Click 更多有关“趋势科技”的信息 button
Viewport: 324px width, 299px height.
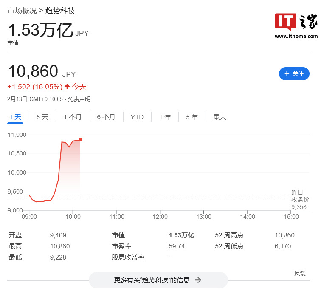(158, 280)
